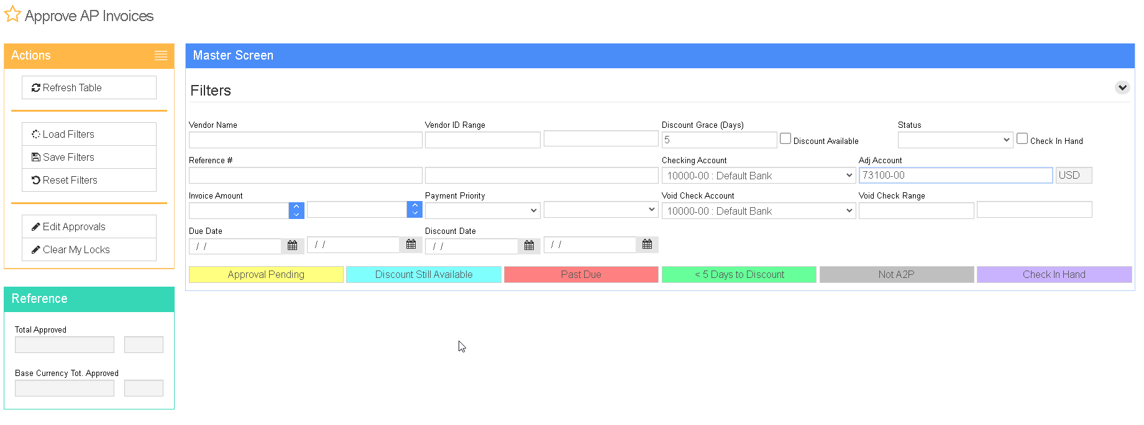Click the yellow Approval Pending legend swatch
1144x425 pixels.
[x=266, y=274]
